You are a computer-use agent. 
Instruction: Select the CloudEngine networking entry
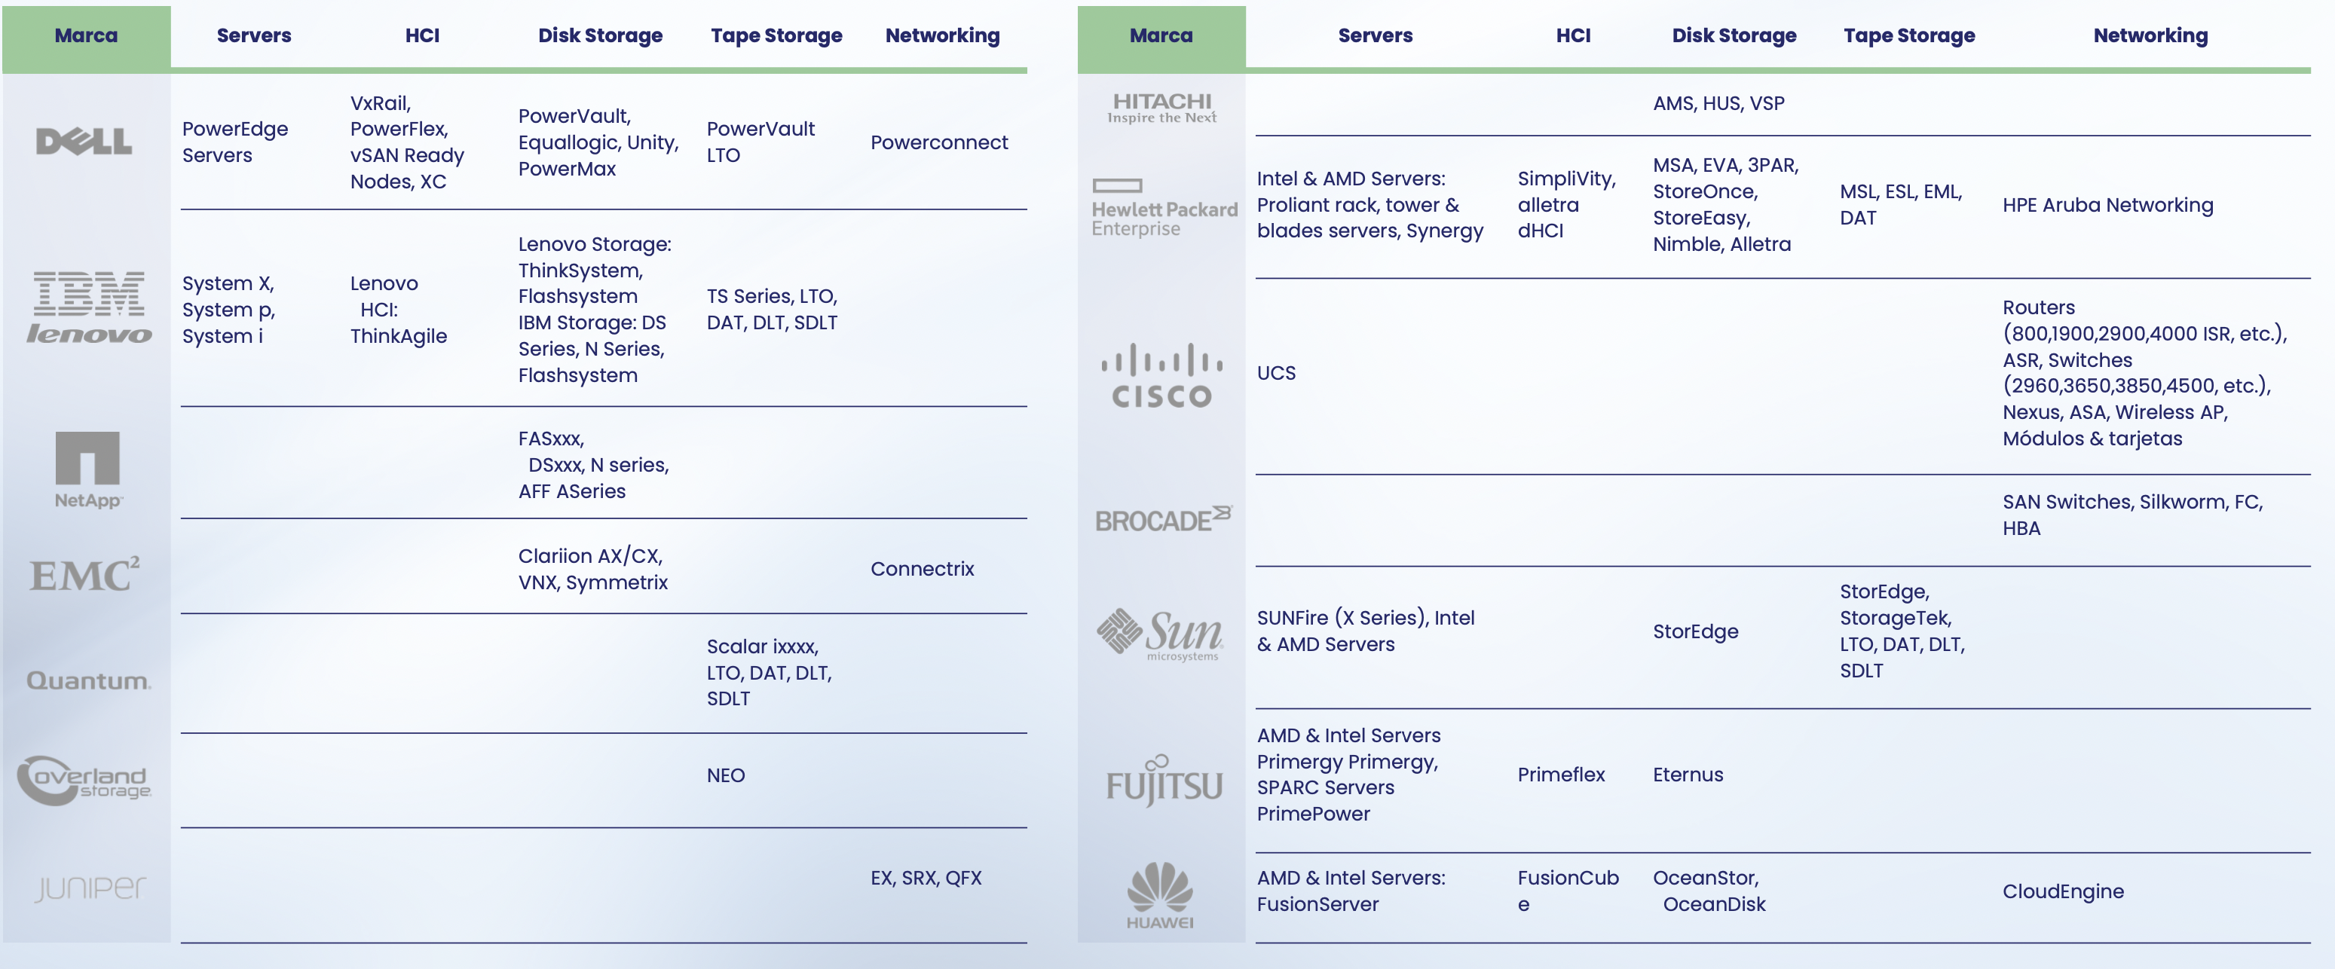[x=2063, y=892]
